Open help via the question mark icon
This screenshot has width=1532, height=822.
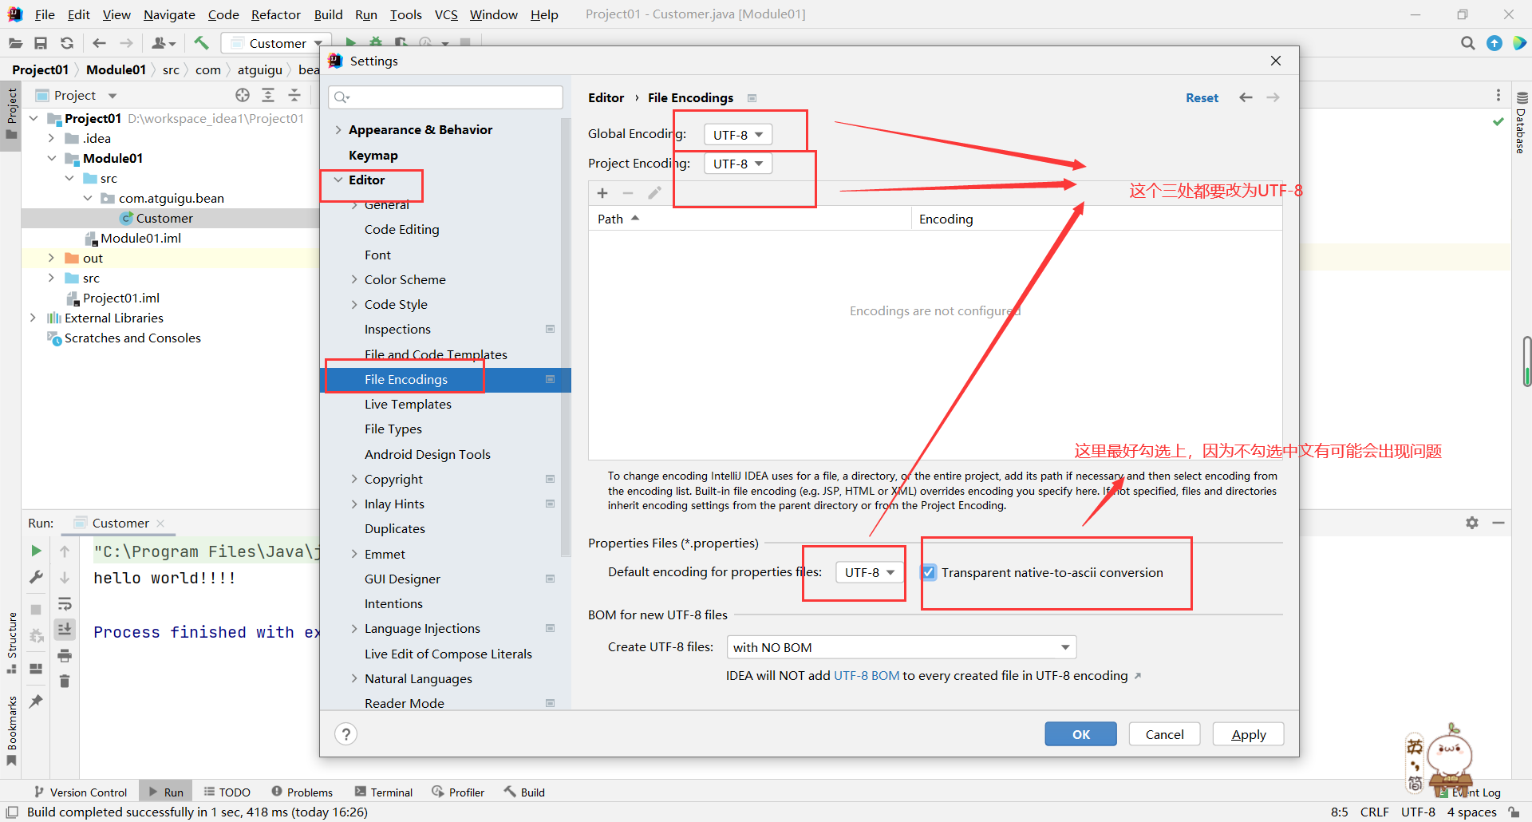(x=345, y=733)
